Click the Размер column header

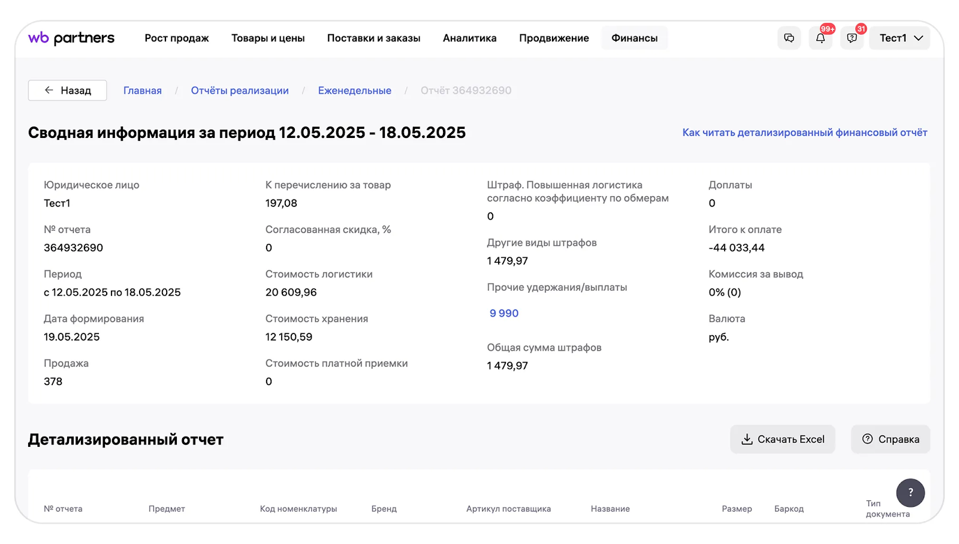click(737, 509)
